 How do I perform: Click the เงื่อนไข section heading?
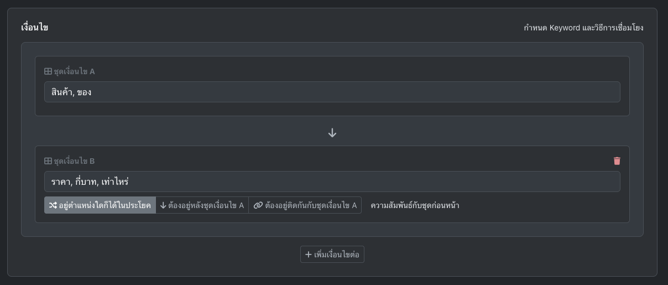click(34, 27)
